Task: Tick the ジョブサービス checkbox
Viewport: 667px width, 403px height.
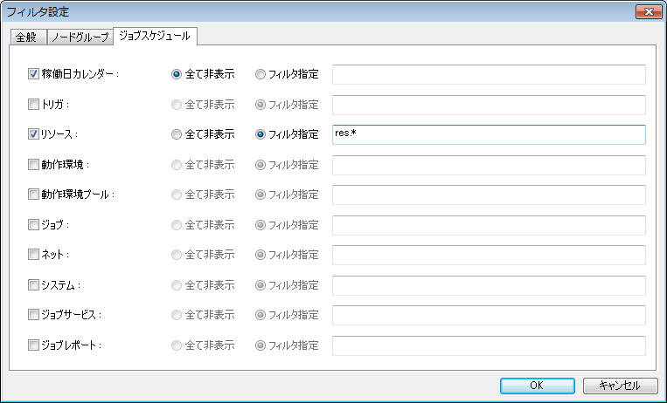Action: [33, 315]
